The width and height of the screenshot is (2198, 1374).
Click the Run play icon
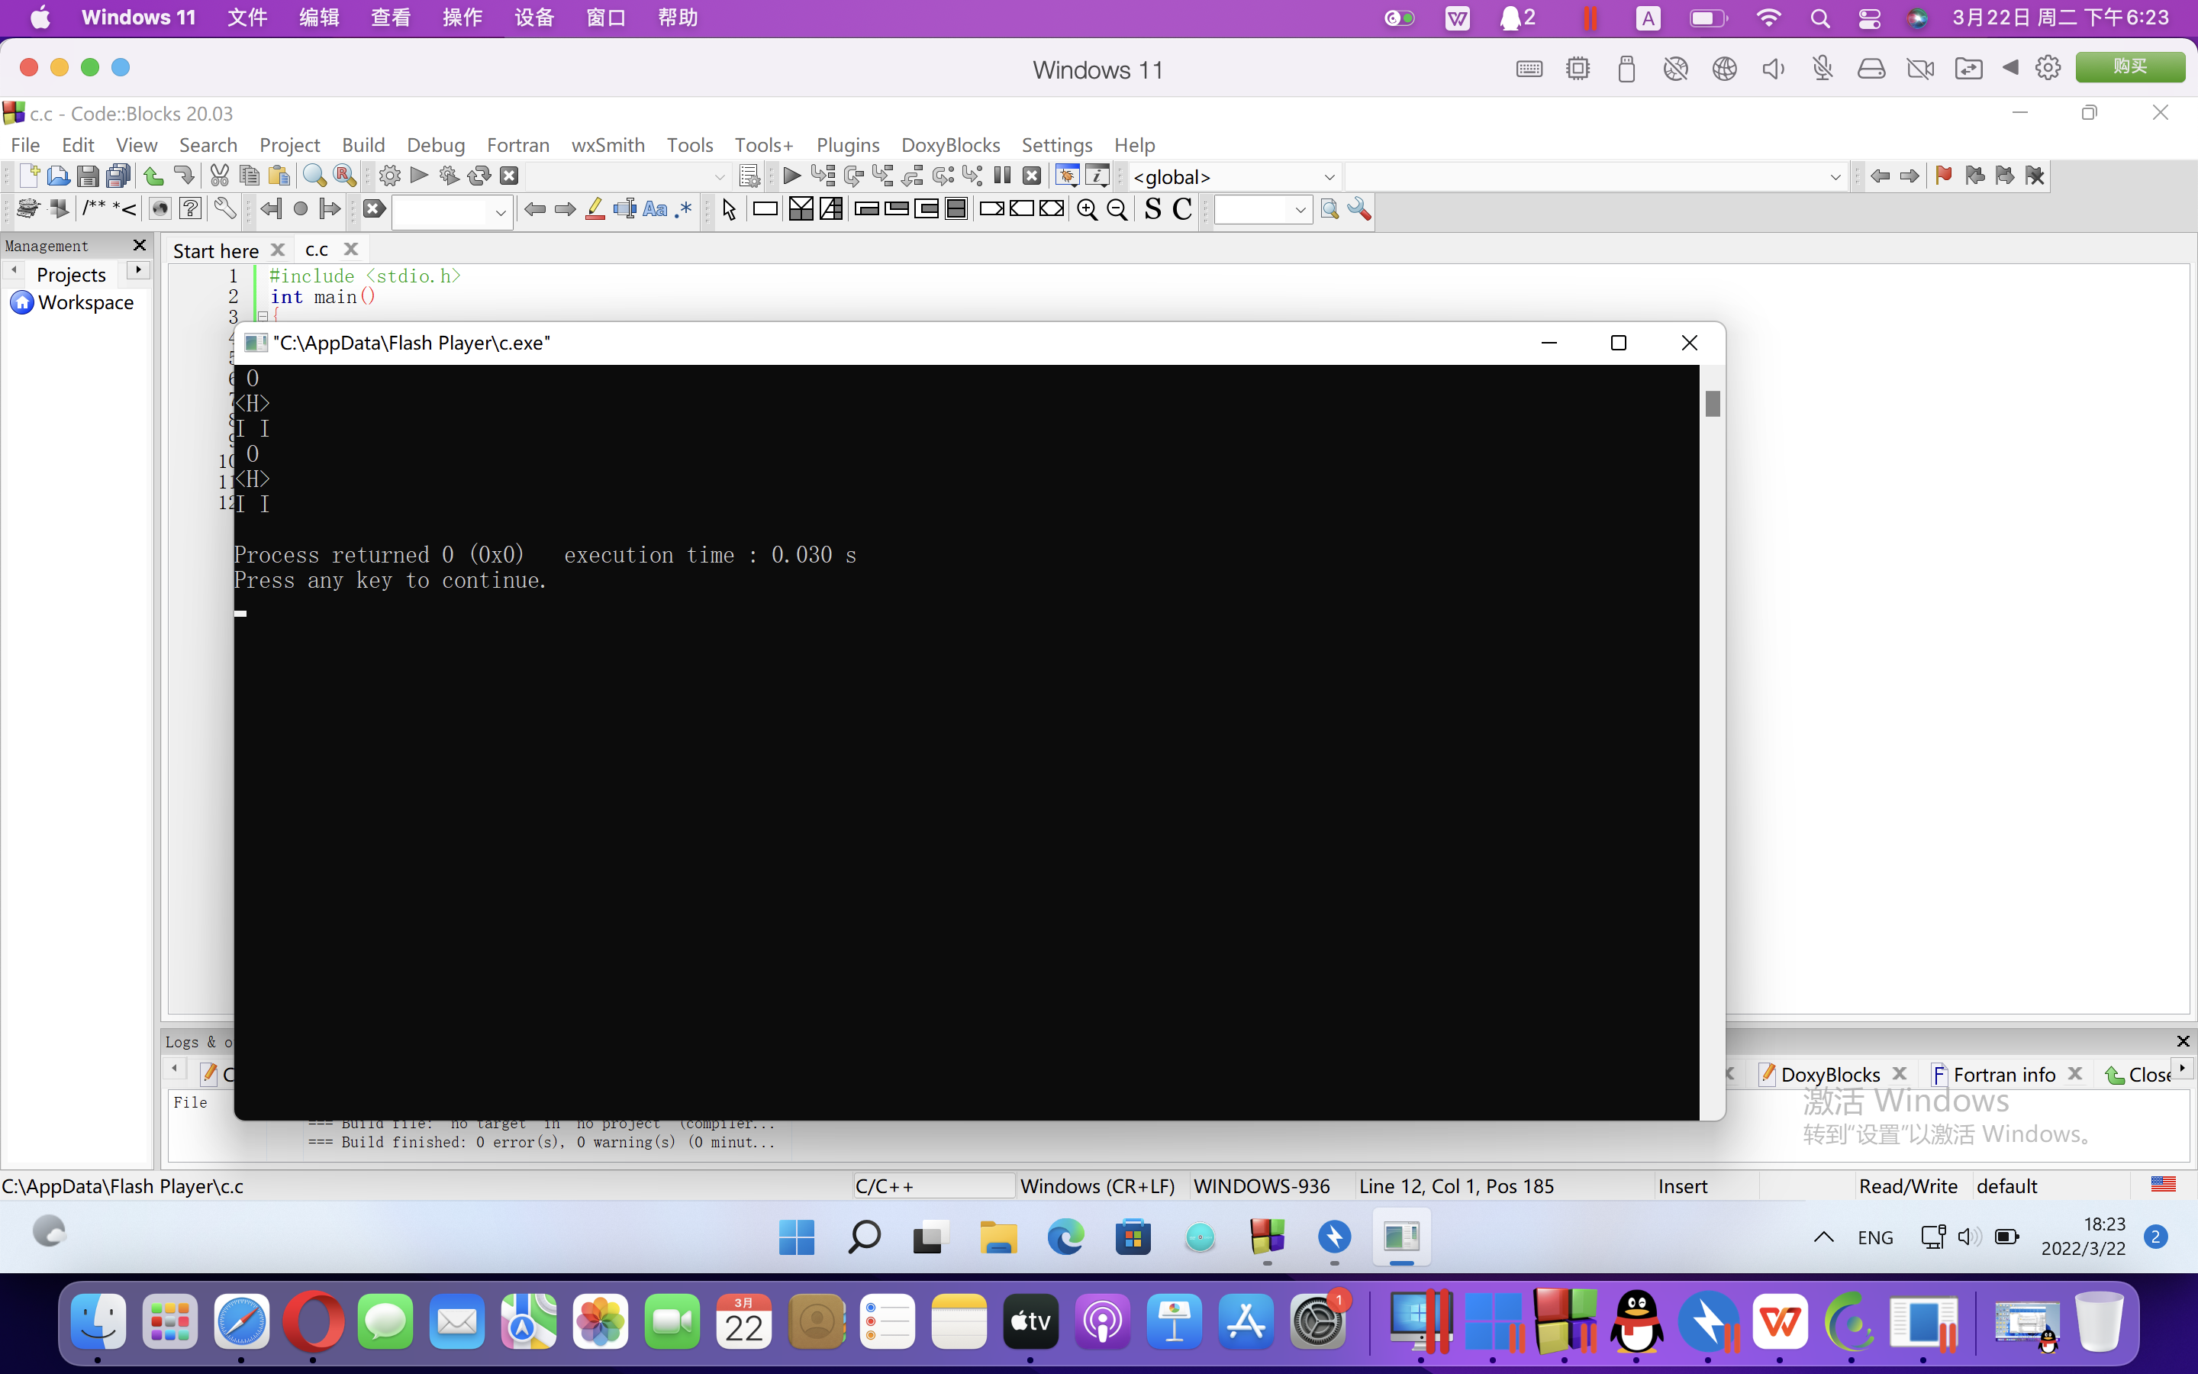pos(419,176)
